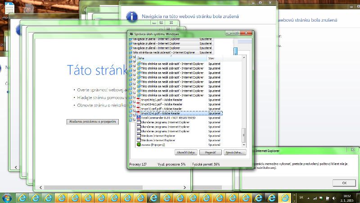Click Nová úloha... button
The image size is (360, 203).
click(235, 152)
